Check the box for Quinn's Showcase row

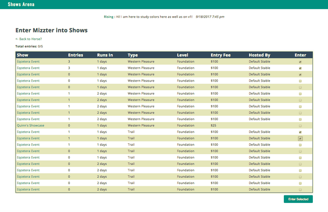pyautogui.click(x=300, y=126)
